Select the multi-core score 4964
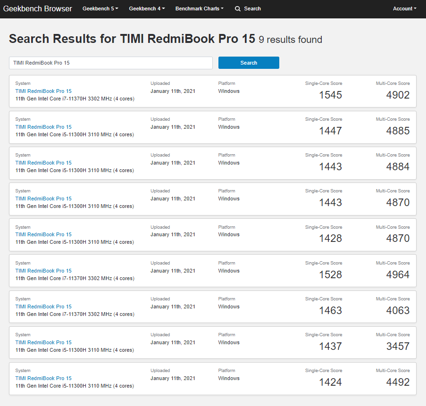 pos(398,274)
